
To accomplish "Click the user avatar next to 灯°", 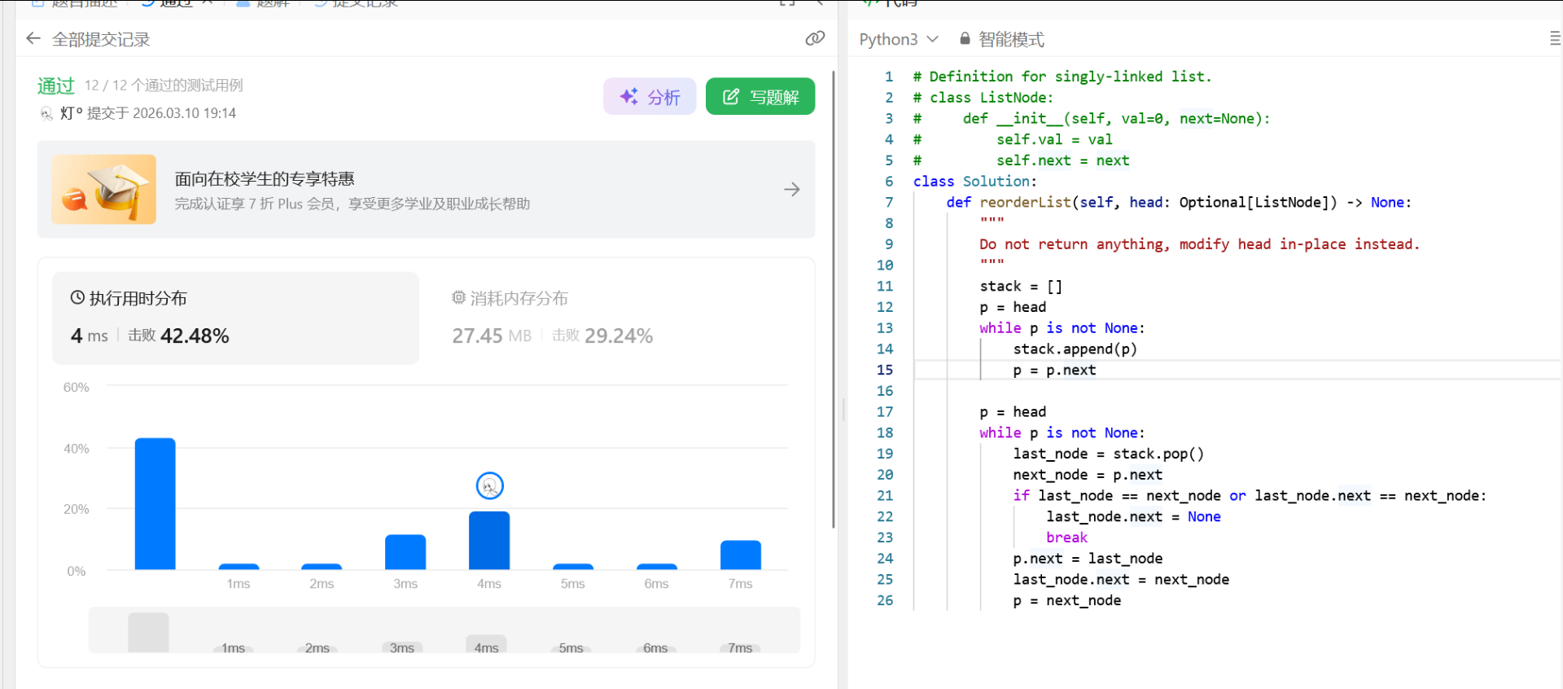I will 46,113.
